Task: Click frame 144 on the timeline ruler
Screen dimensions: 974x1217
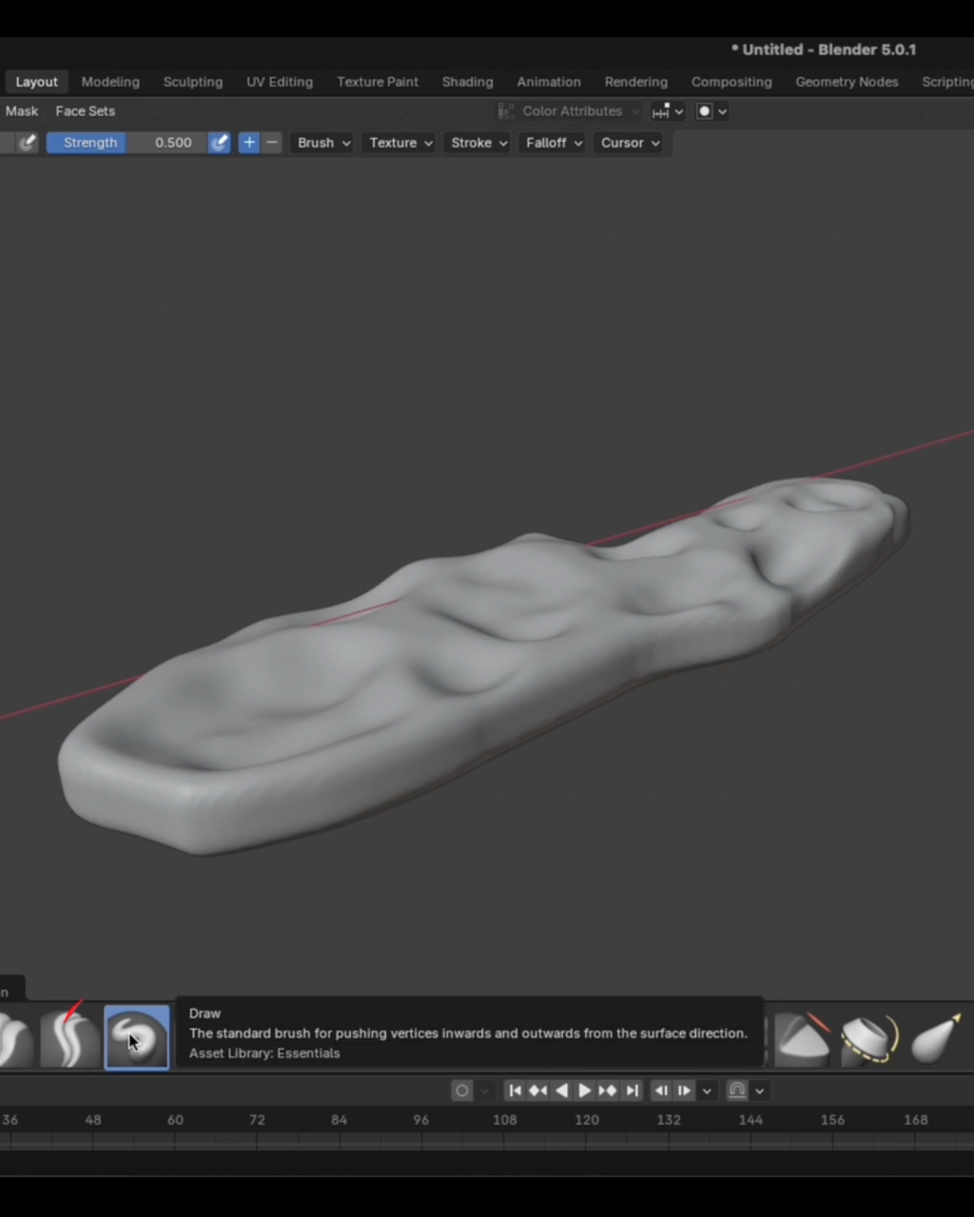Action: (x=750, y=1120)
